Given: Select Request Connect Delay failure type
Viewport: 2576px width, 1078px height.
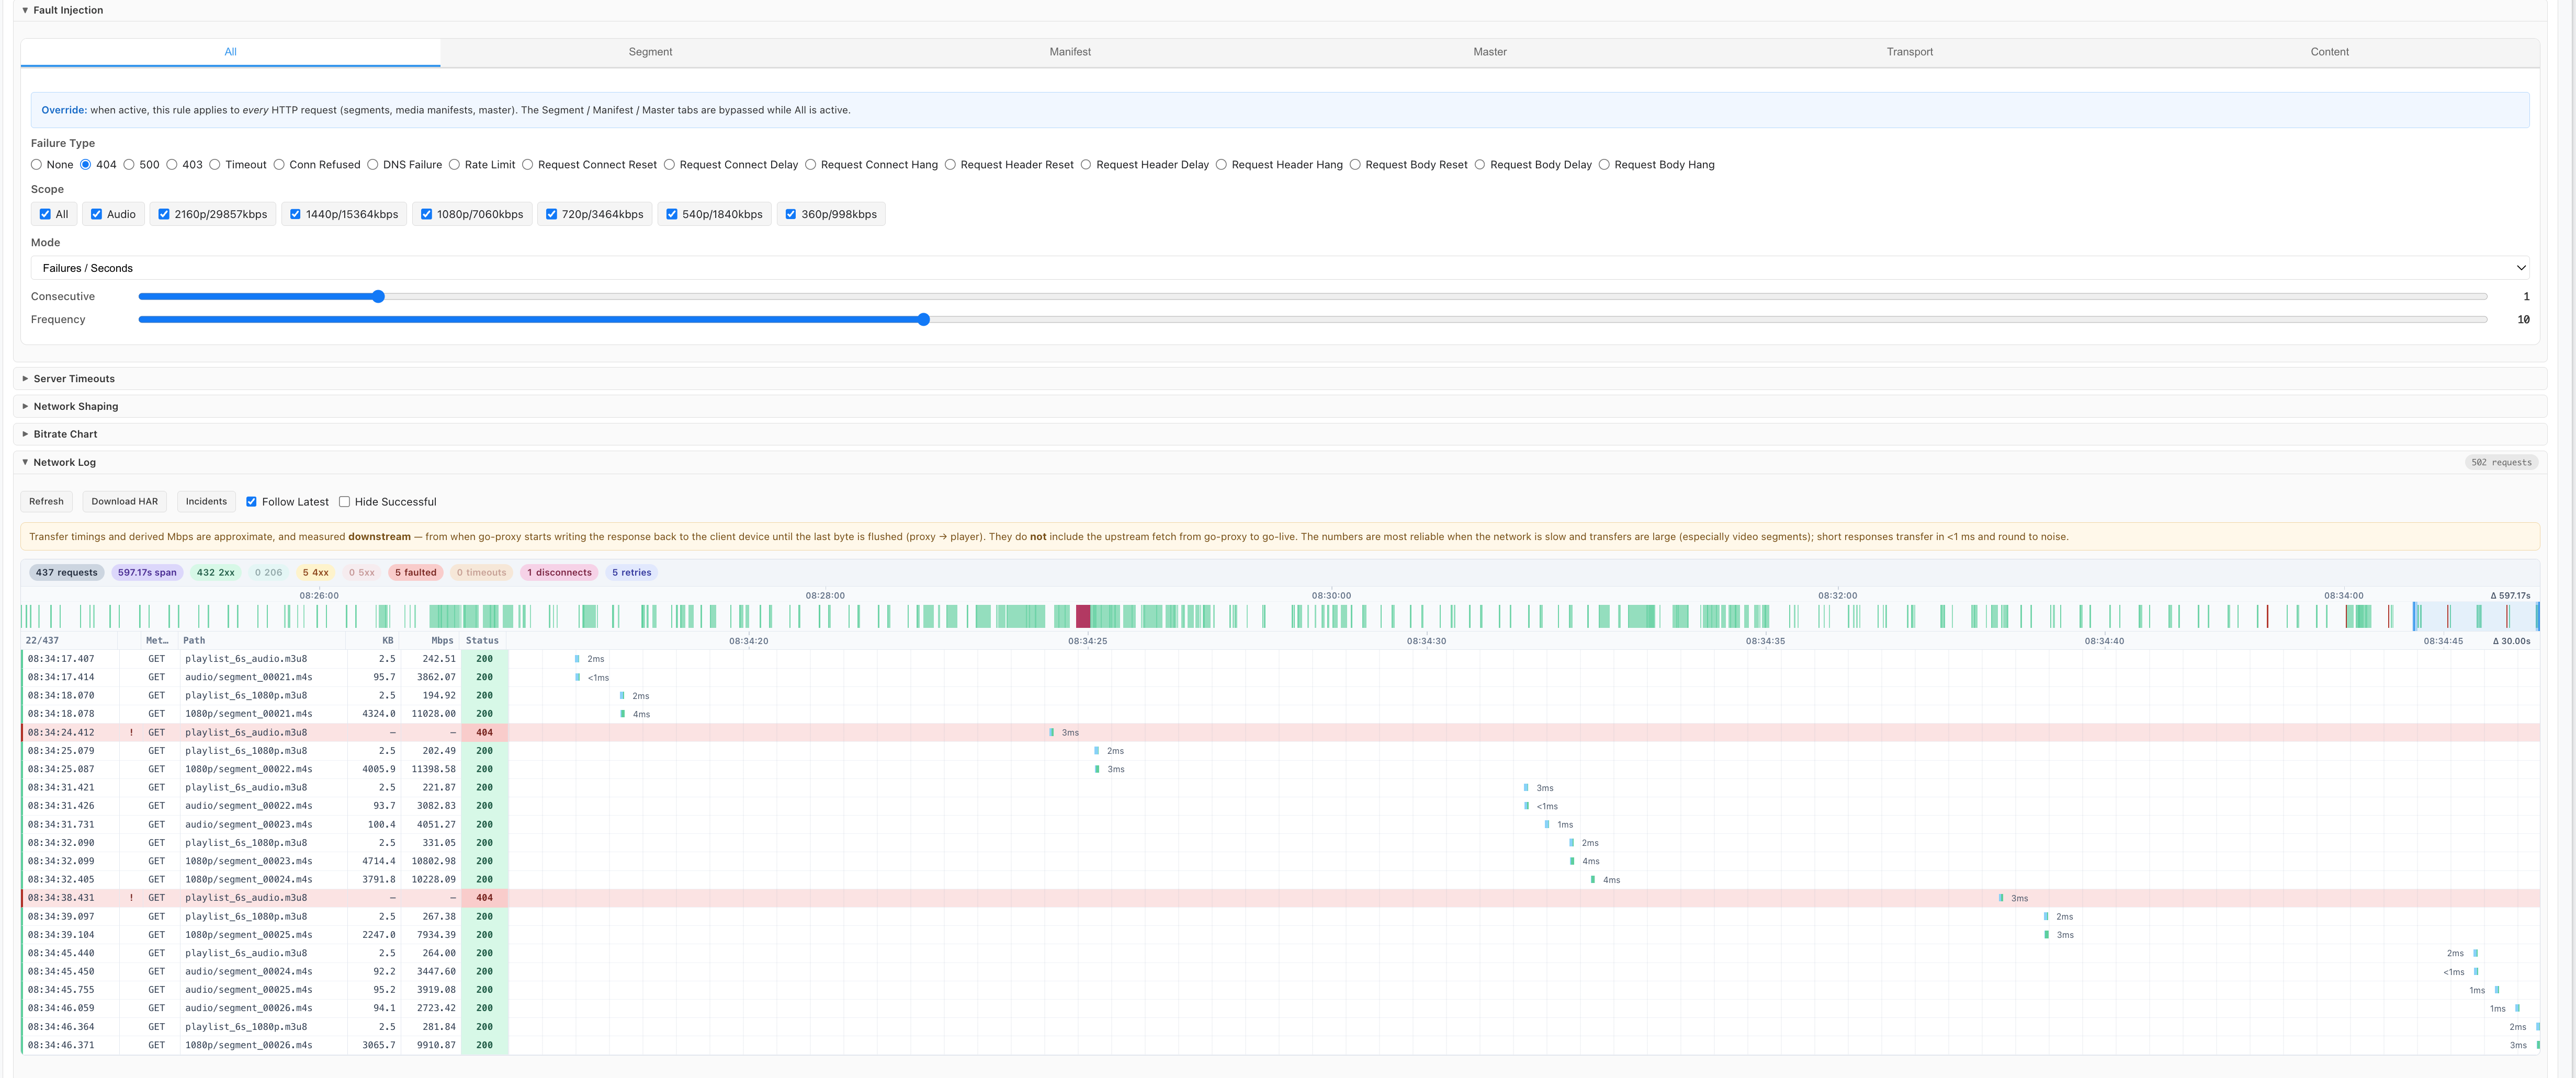Looking at the screenshot, I should (x=670, y=165).
